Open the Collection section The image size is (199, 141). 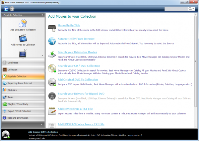click(23, 70)
